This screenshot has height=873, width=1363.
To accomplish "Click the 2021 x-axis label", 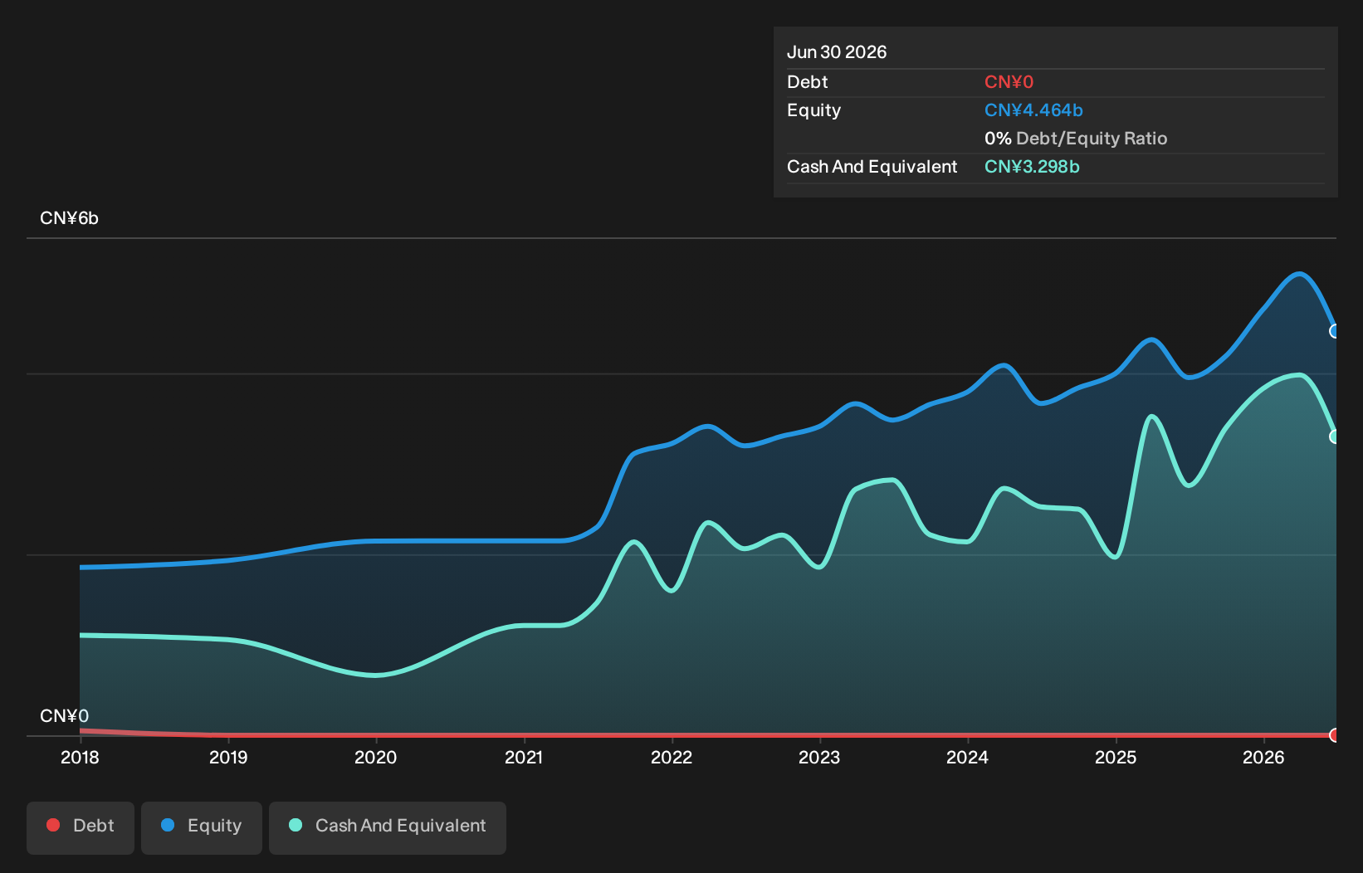I will [x=524, y=758].
